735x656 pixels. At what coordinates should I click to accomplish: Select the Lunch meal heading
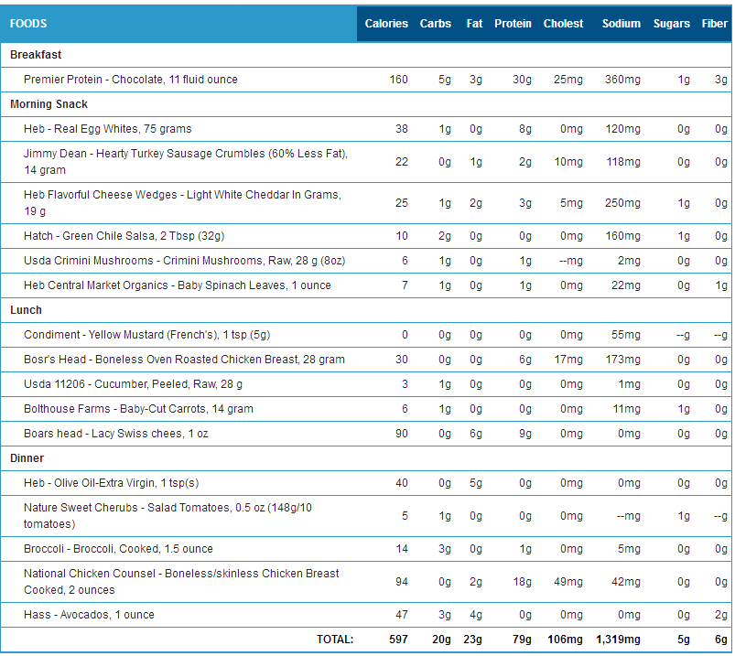[26, 310]
